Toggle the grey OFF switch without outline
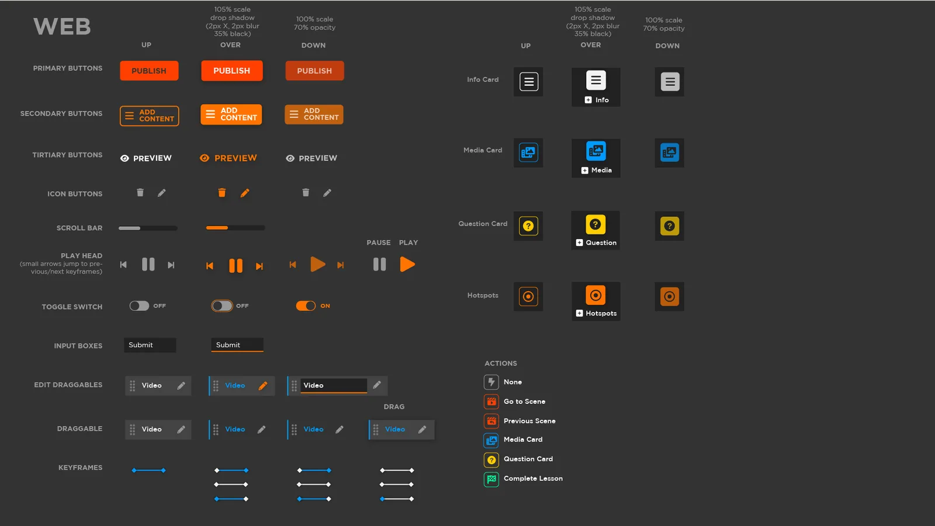Image resolution: width=935 pixels, height=526 pixels. click(139, 306)
